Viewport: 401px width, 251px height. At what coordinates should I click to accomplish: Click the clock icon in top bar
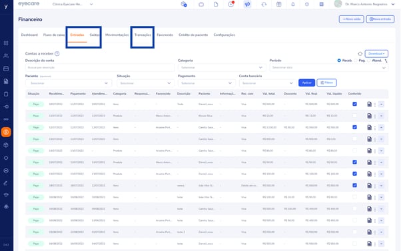[307, 5]
